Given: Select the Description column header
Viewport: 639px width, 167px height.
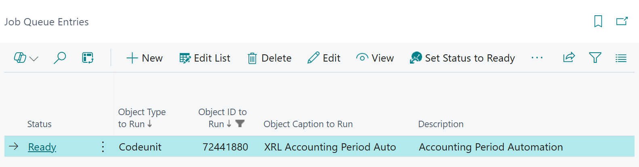Looking at the screenshot, I should [441, 124].
